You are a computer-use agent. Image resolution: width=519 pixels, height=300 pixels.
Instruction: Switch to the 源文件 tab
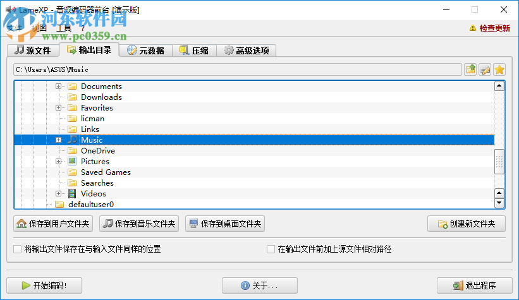(33, 51)
